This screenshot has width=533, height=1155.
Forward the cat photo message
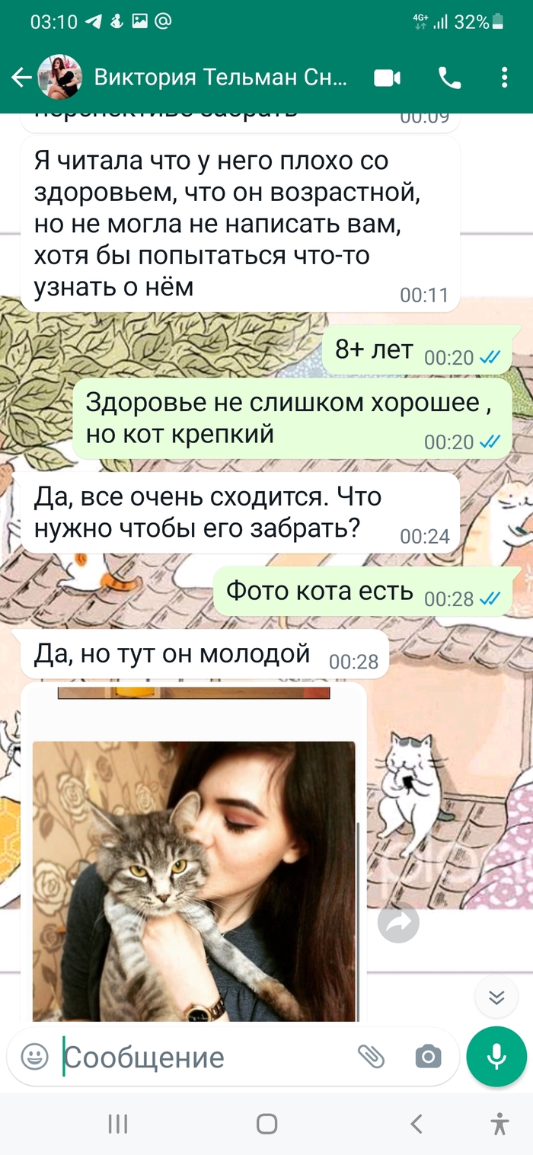[x=398, y=923]
